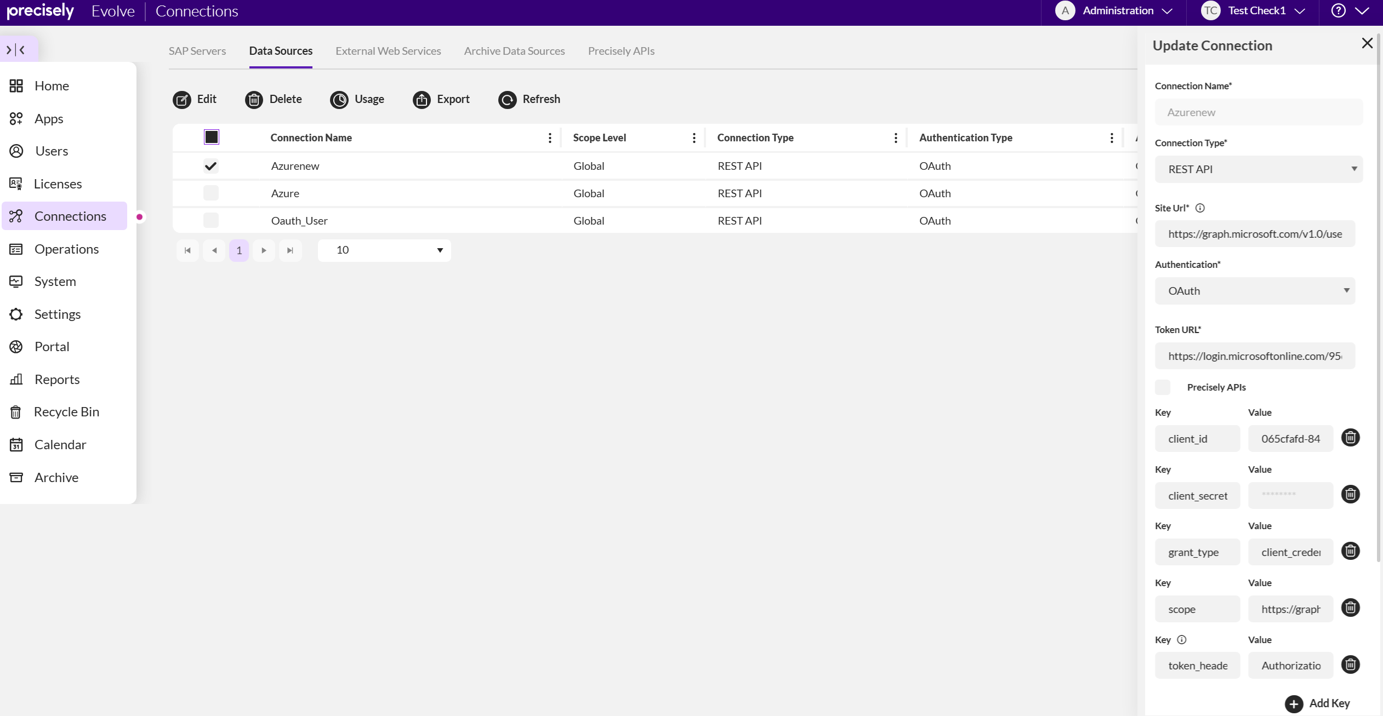The width and height of the screenshot is (1383, 716).
Task: Click the Usage clock icon
Action: (x=339, y=100)
